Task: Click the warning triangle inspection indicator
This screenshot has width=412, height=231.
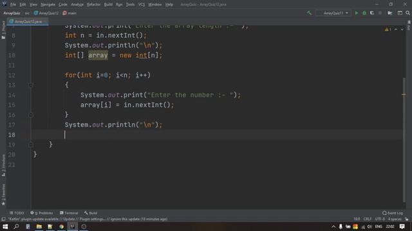Action: coord(388,30)
